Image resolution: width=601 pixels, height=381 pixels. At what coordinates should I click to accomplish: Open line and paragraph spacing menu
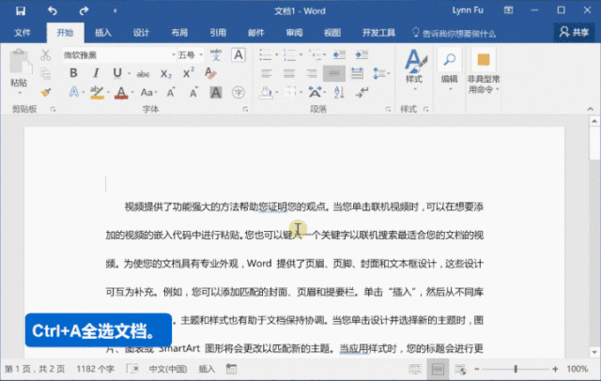coord(380,73)
